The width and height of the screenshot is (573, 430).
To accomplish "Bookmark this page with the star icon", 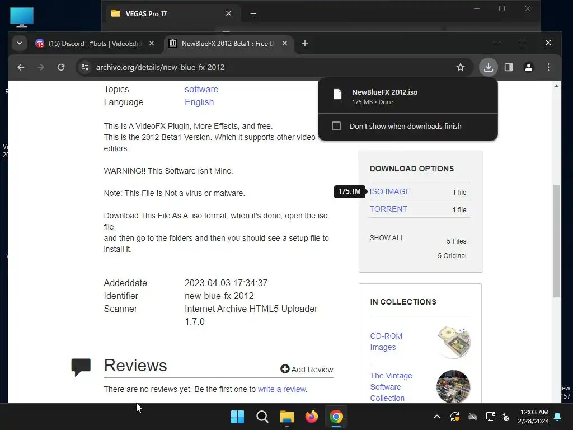I will pos(461,67).
